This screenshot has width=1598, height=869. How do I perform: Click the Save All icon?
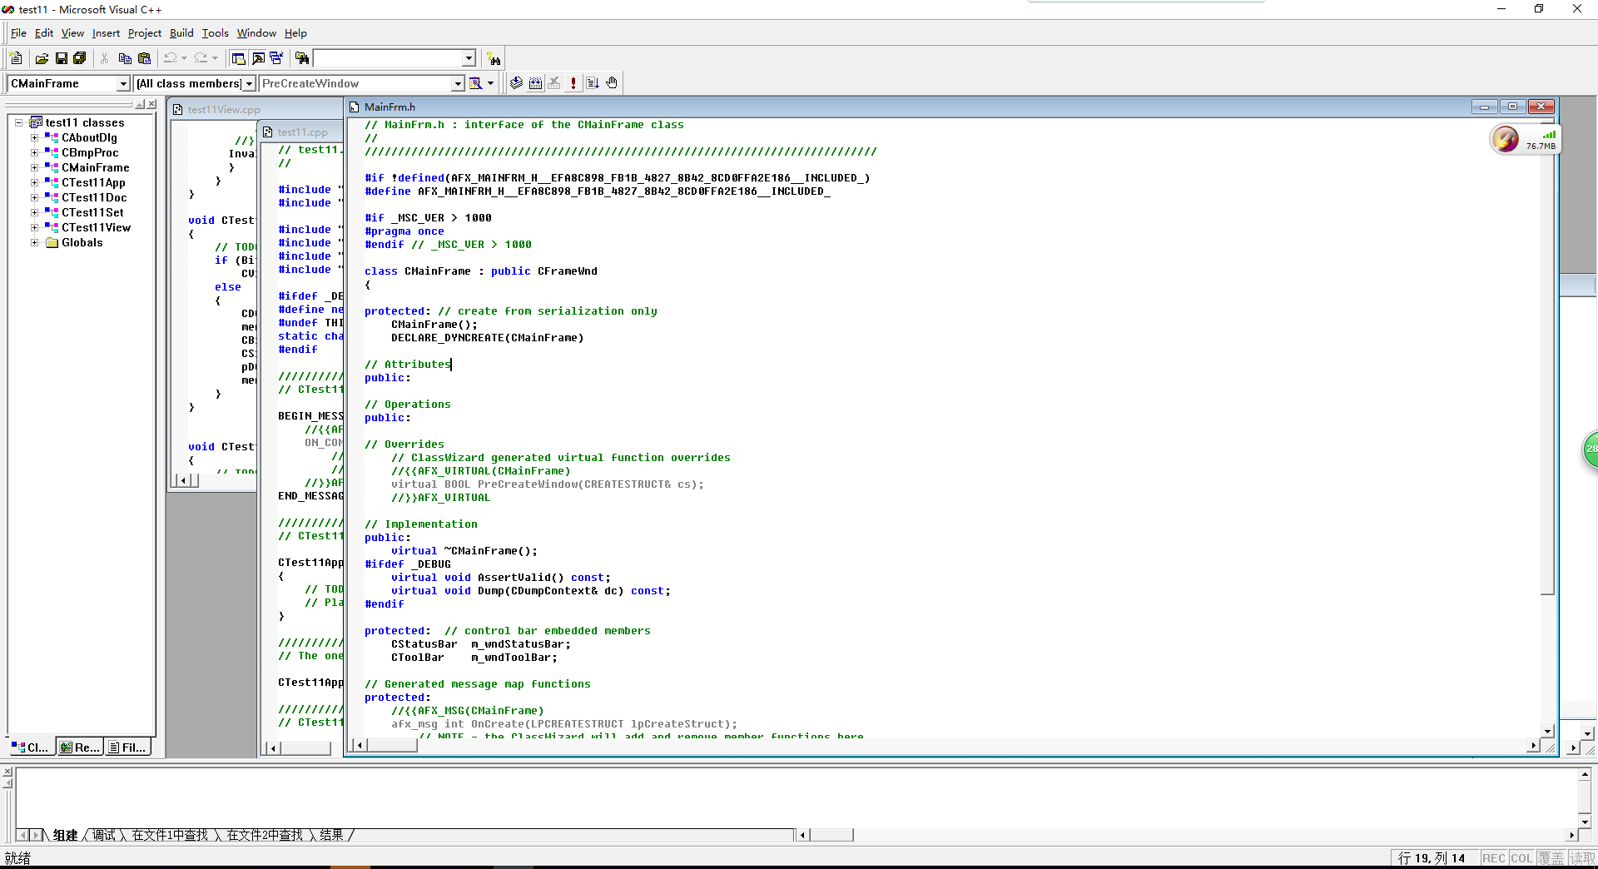(x=80, y=58)
